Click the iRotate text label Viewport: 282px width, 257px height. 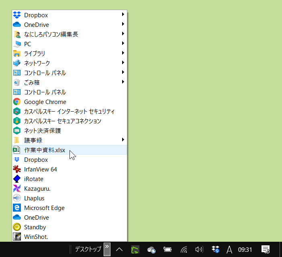coord(34,179)
